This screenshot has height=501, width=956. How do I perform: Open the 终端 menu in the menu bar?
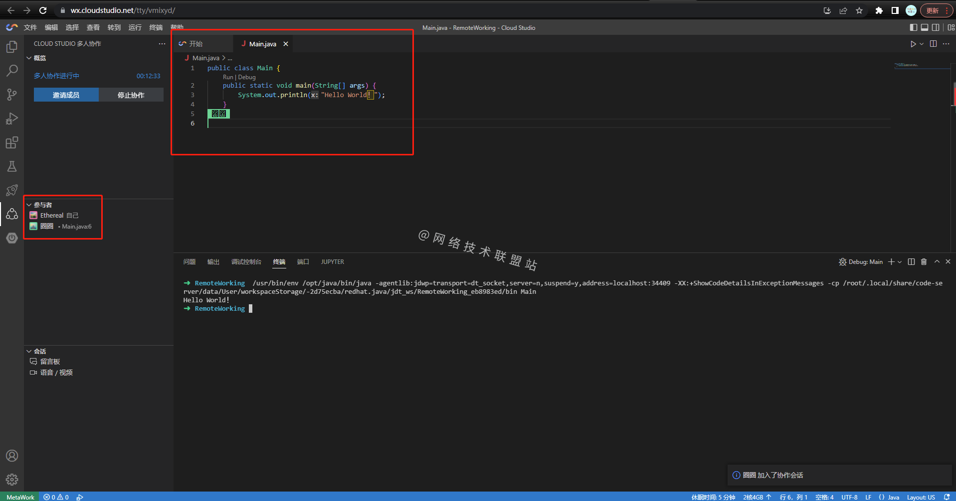[156, 27]
